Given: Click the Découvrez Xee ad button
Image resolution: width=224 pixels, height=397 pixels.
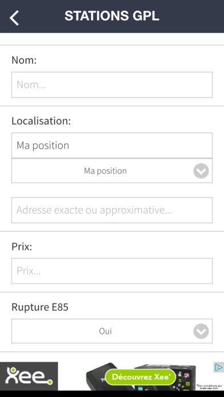Looking at the screenshot, I should pyautogui.click(x=141, y=377).
